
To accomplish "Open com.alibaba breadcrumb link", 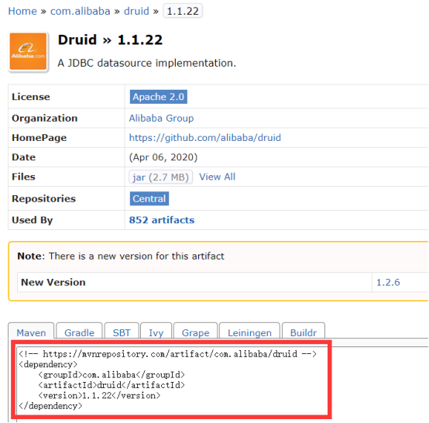I will click(81, 11).
